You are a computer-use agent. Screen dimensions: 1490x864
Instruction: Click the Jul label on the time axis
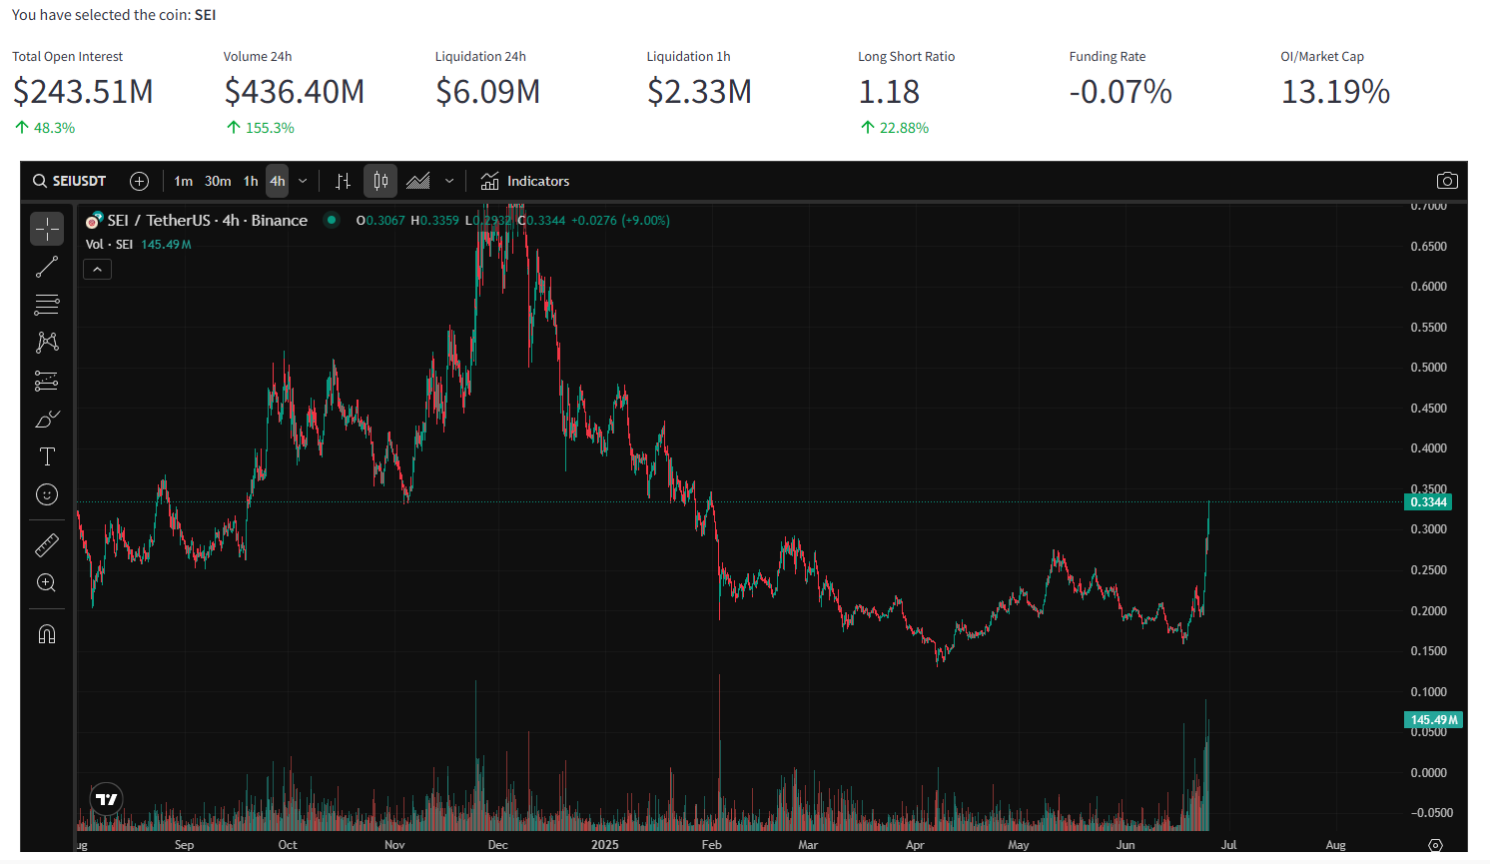1229,845
